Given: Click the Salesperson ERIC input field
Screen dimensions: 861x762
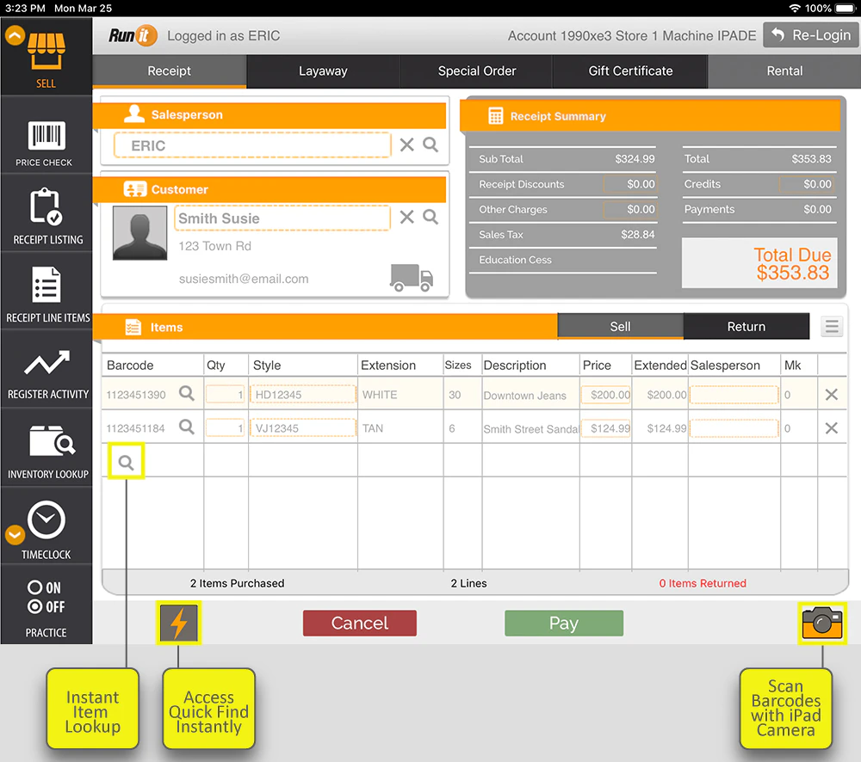Looking at the screenshot, I should pyautogui.click(x=250, y=144).
